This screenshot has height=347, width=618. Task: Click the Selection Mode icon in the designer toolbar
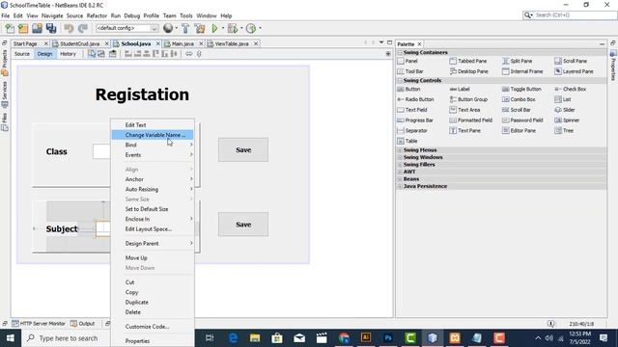[92, 54]
